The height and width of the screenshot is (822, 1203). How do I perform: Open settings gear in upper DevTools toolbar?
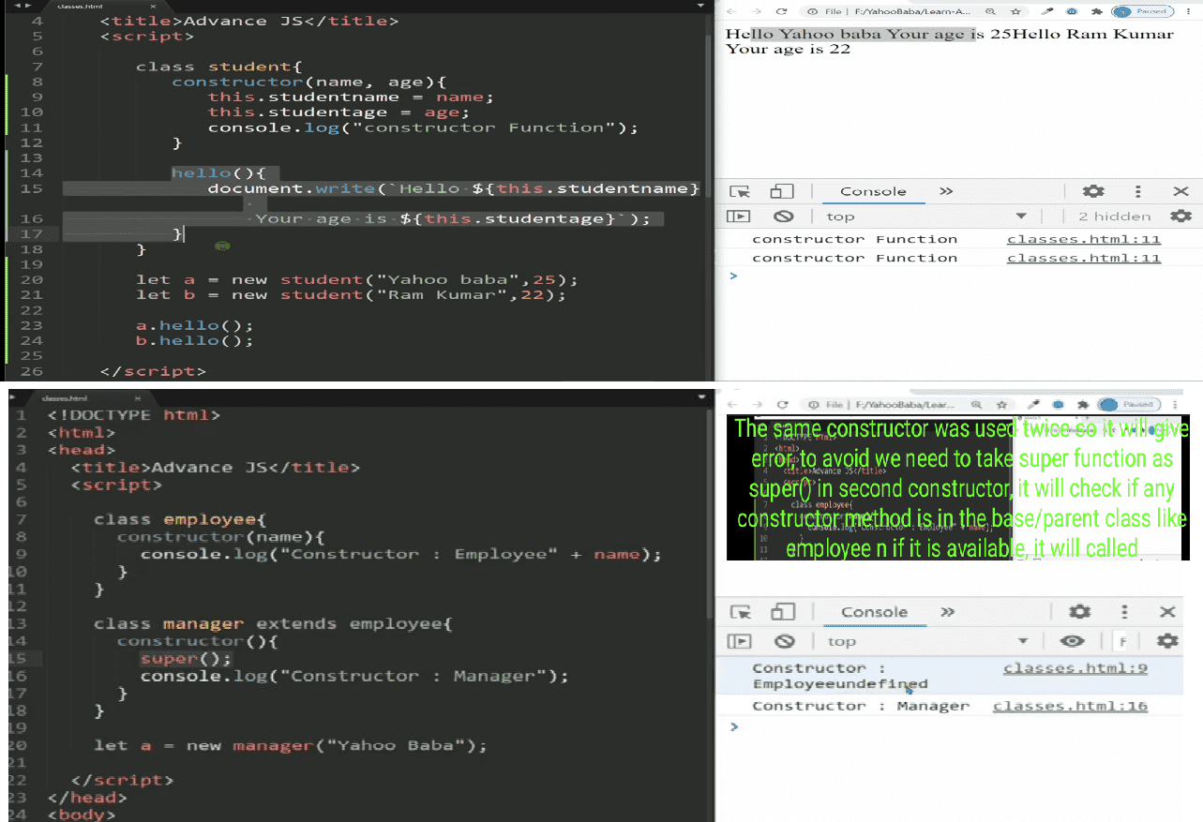[1093, 191]
